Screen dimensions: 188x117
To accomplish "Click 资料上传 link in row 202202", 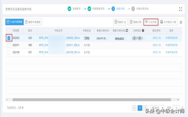I will 157,38.
